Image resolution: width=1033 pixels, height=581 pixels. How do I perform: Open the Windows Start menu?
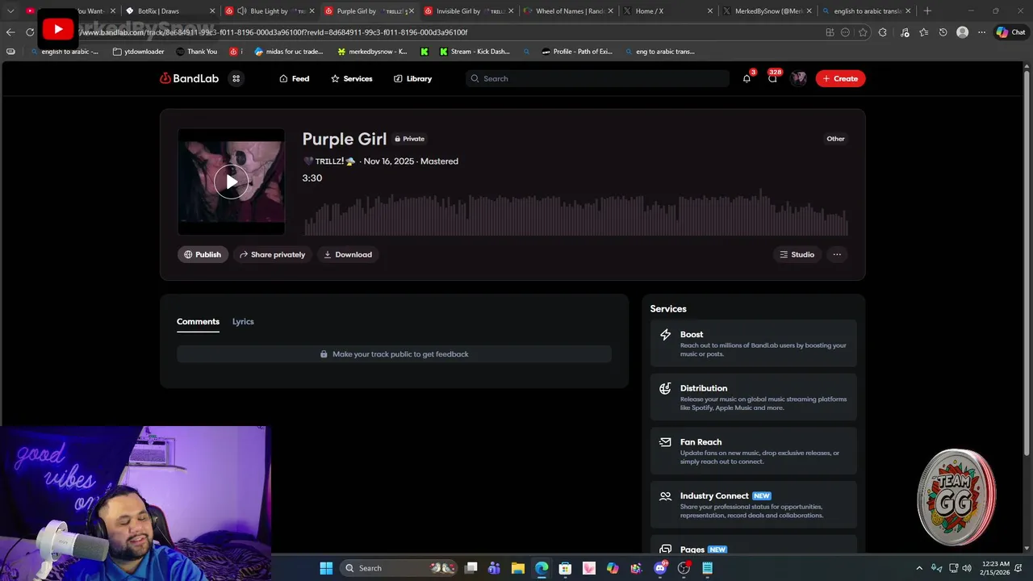point(326,568)
